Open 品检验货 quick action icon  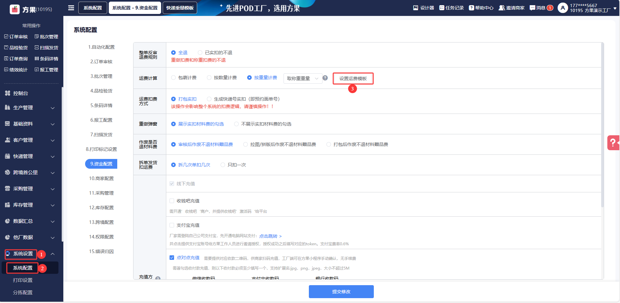pyautogui.click(x=6, y=48)
